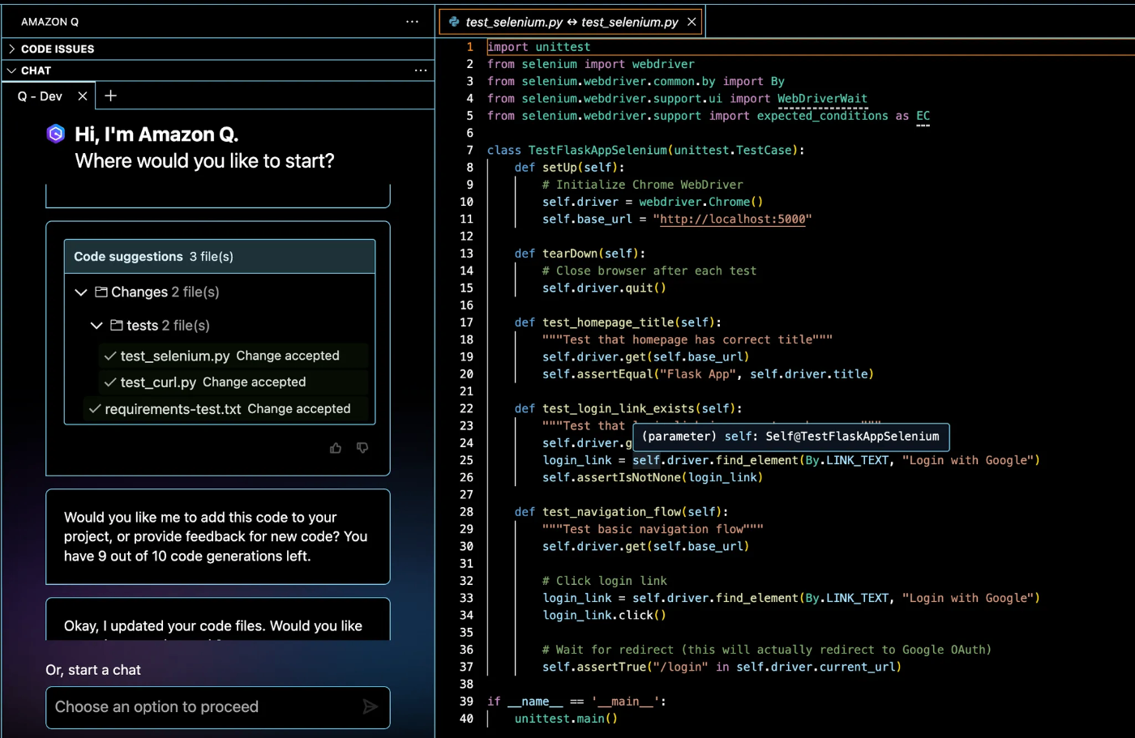Click 'login_link.click()' on line 34
This screenshot has width=1135, height=738.
(x=604, y=616)
